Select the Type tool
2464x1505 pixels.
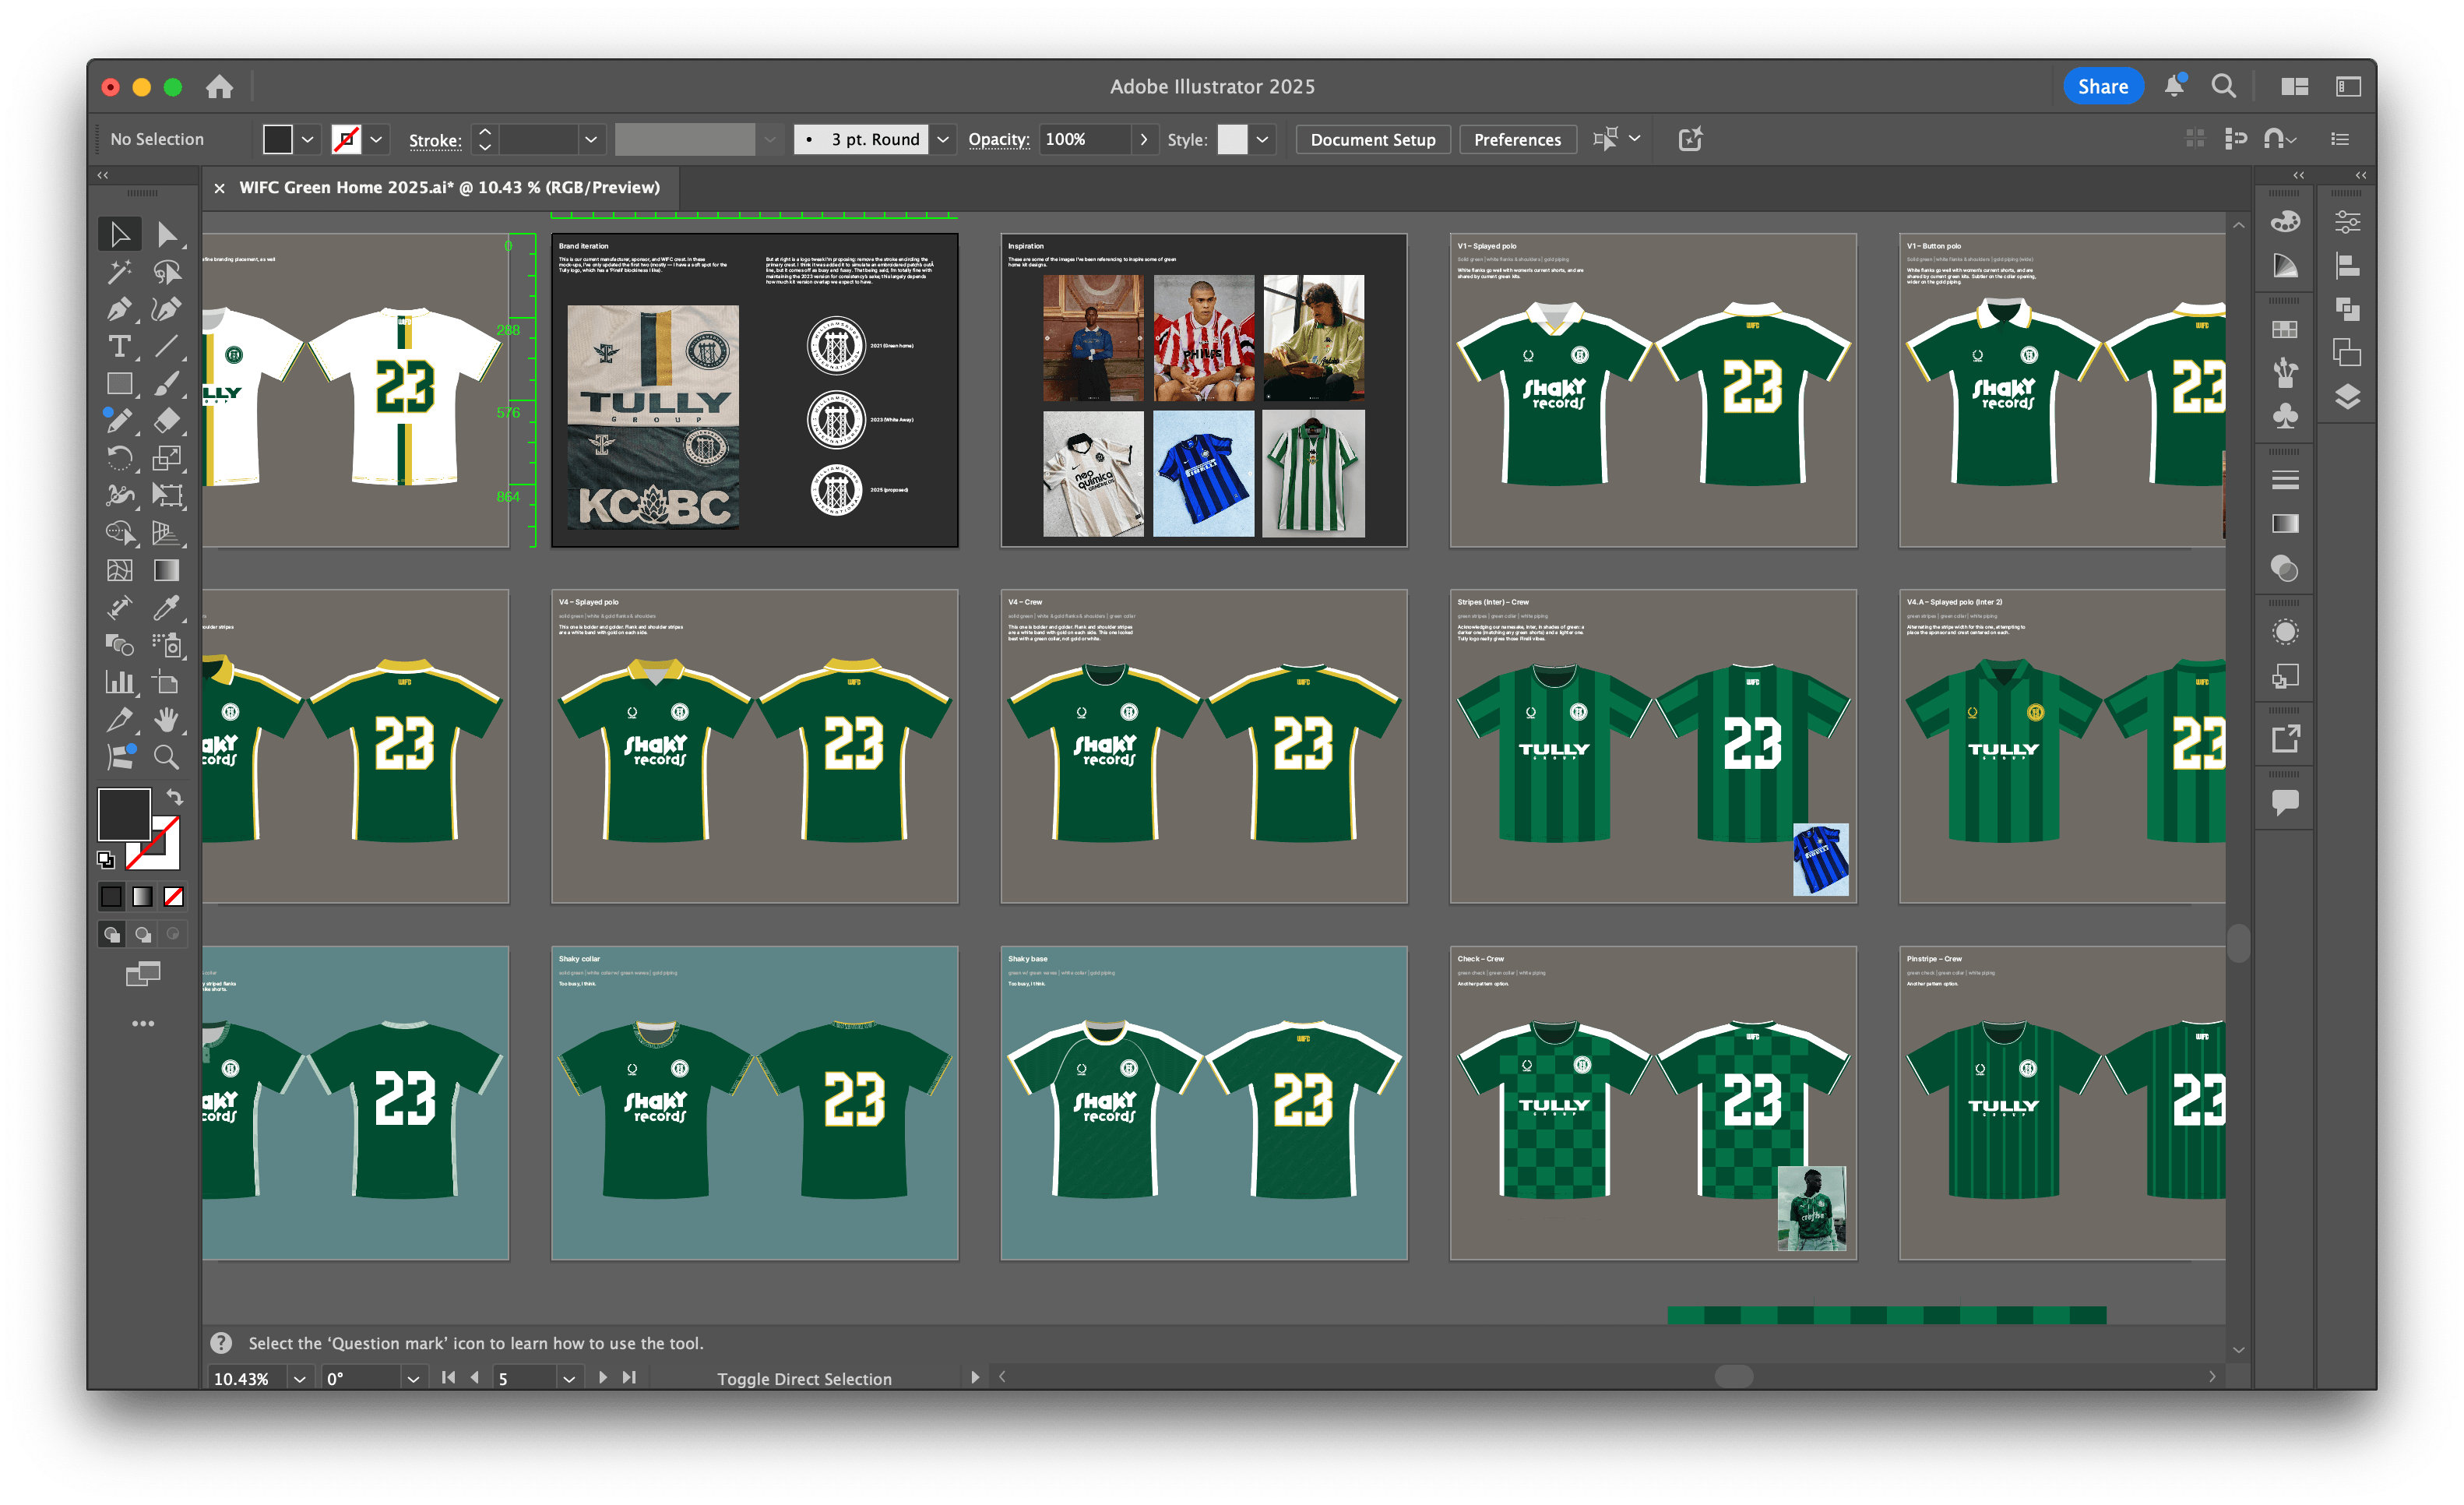click(x=119, y=347)
